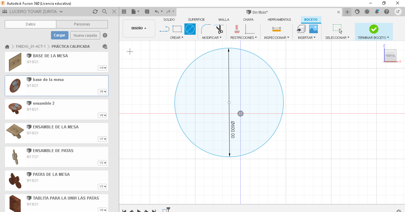Open the Help question mark menu
405x212 pixels.
click(x=387, y=12)
